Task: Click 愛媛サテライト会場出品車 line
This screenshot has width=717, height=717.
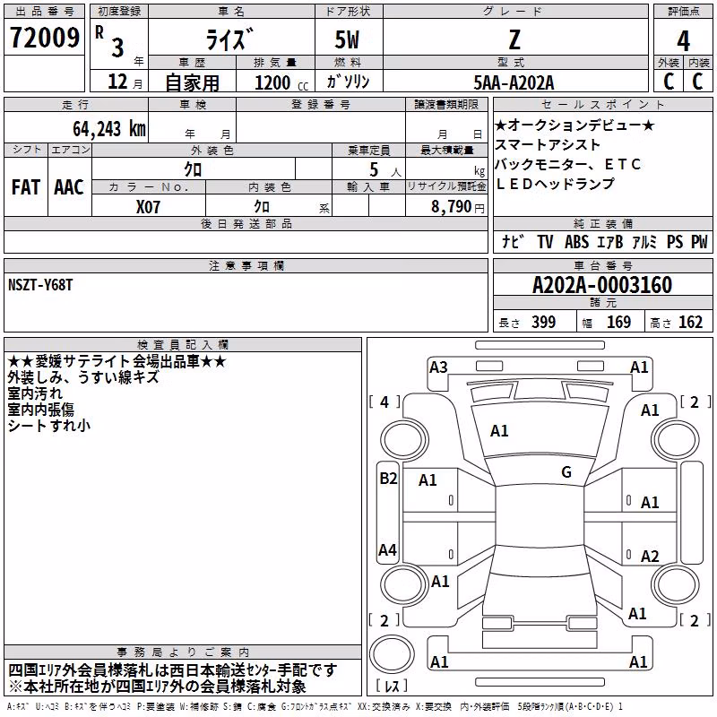Action: pyautogui.click(x=117, y=361)
